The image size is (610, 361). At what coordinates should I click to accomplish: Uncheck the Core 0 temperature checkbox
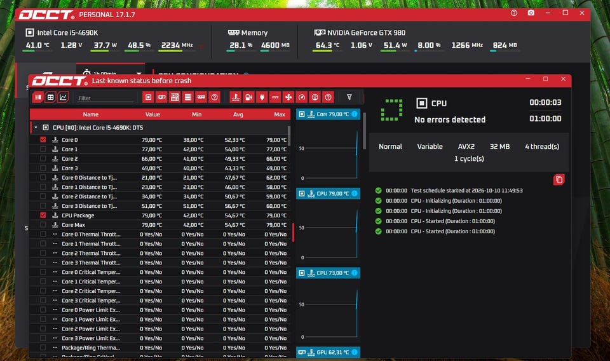[x=43, y=140]
